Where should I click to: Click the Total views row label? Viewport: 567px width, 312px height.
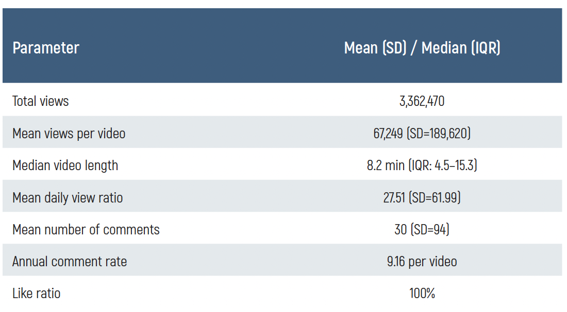click(x=41, y=101)
